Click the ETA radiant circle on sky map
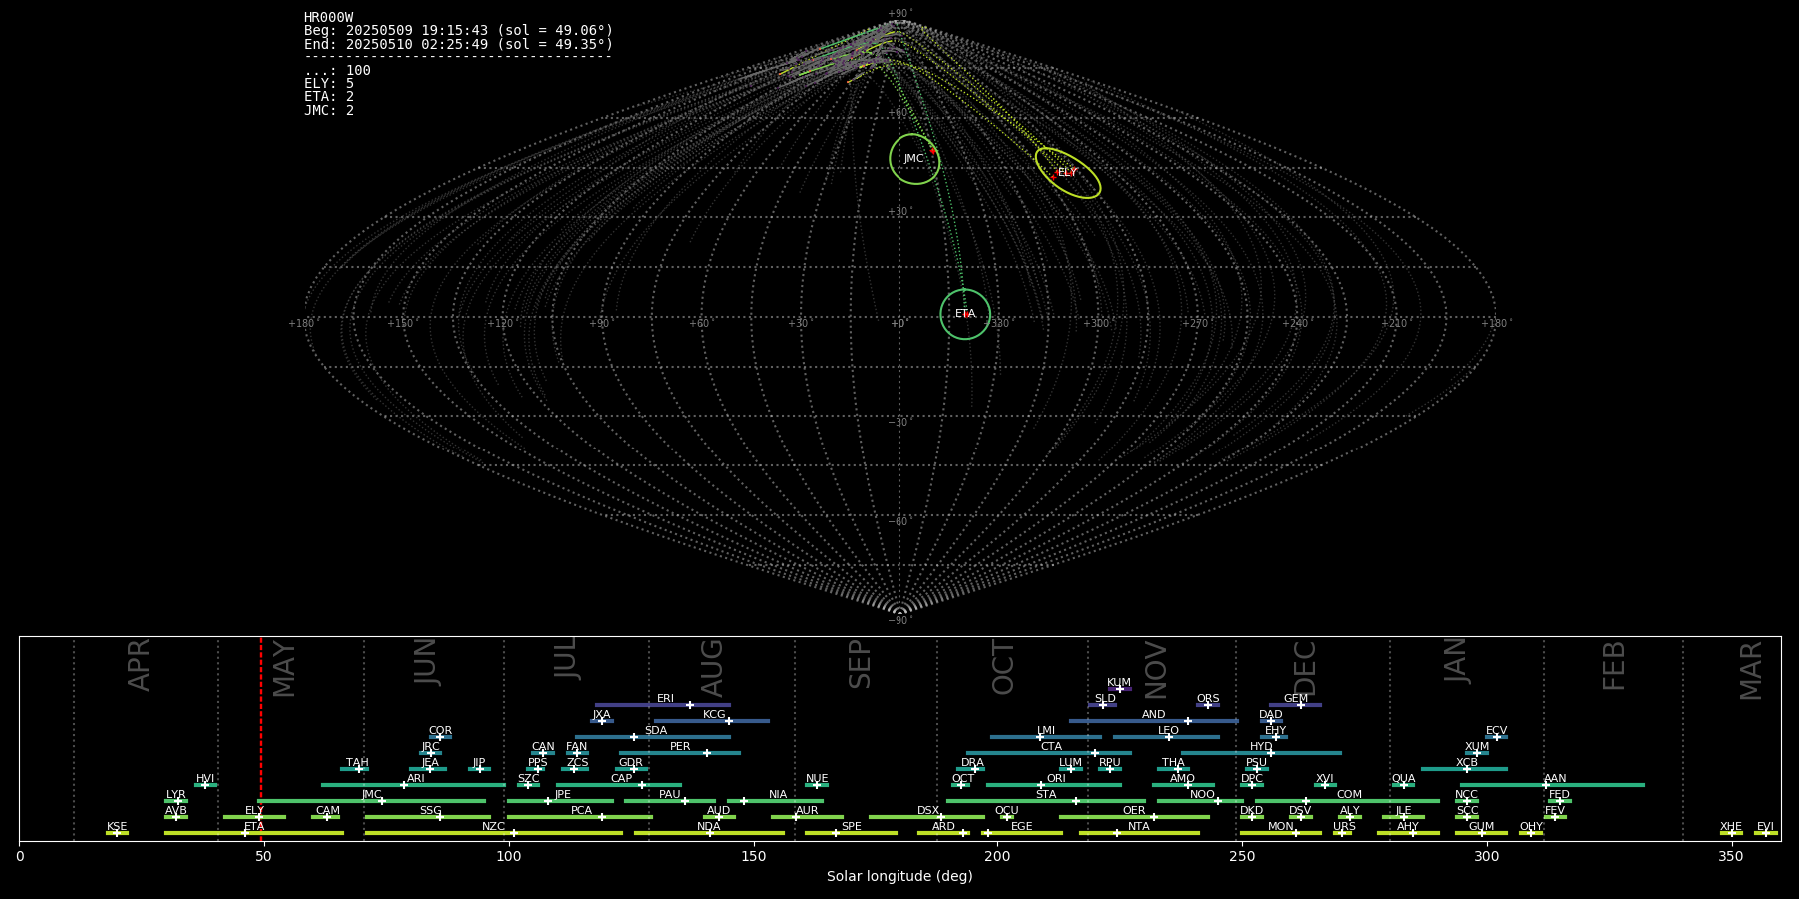 965,314
